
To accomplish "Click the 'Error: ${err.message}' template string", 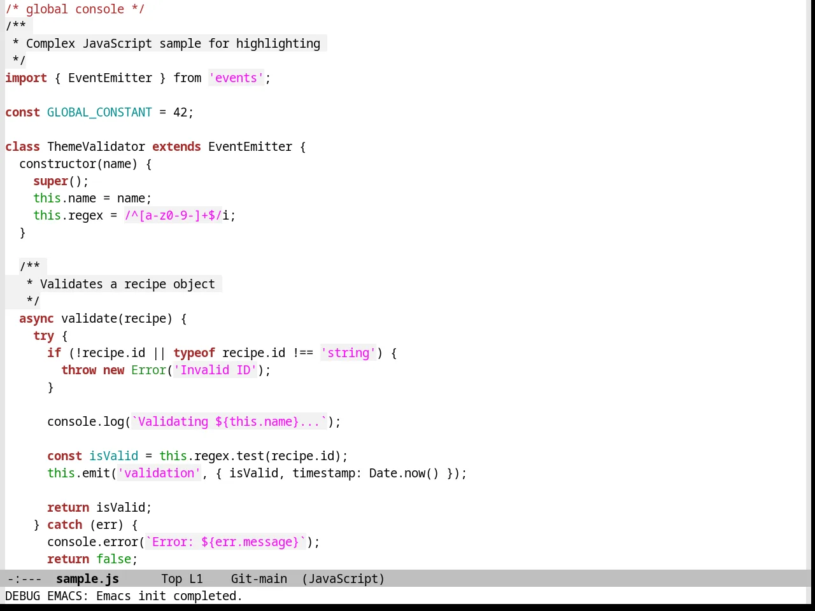I will point(225,542).
